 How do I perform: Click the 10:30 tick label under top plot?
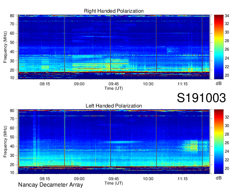pyautogui.click(x=148, y=84)
